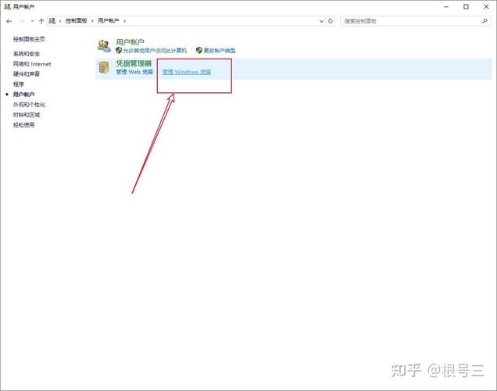Maximize the 用户帐户 window
Image resolution: width=497 pixels, height=391 pixels.
tap(466, 7)
